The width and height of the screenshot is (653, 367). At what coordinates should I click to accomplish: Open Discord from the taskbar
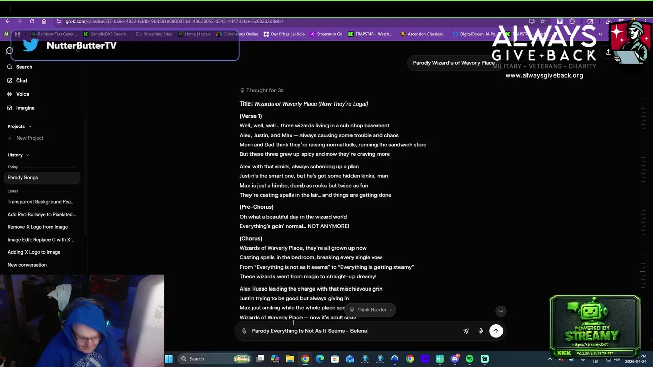point(455,359)
